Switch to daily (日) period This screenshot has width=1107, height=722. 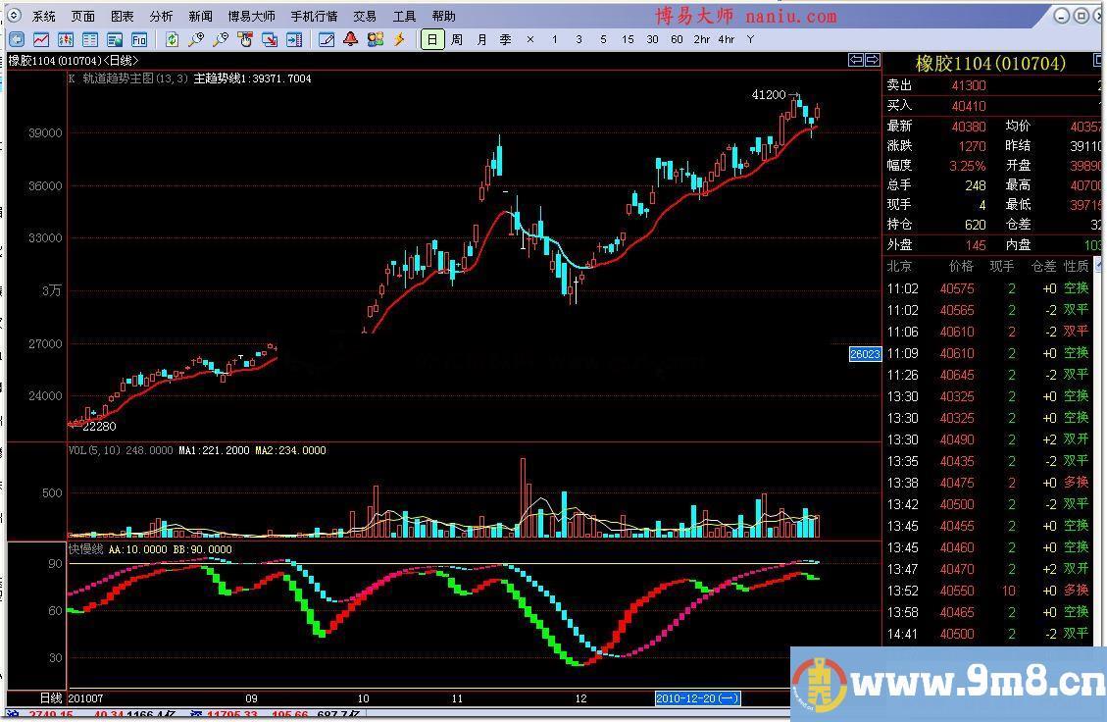tap(432, 39)
